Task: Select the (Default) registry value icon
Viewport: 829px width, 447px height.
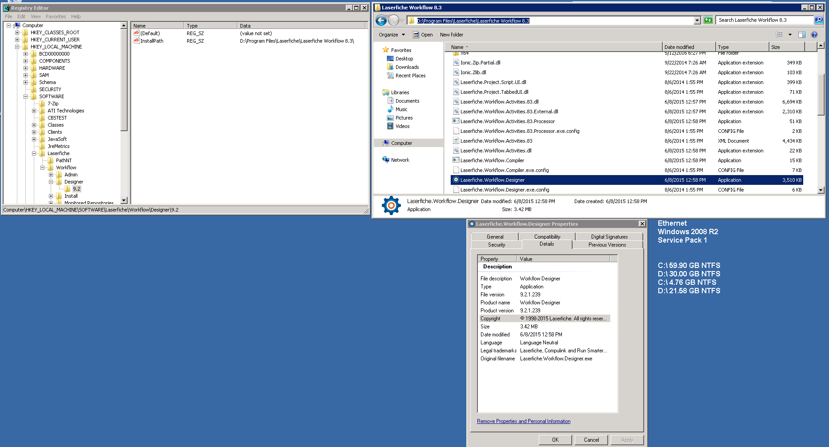Action: point(136,33)
